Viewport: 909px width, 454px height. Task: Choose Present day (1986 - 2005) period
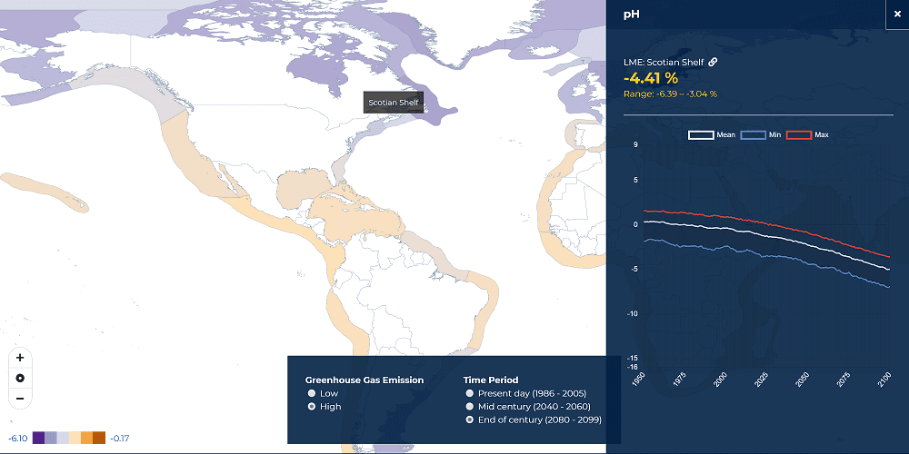tap(470, 393)
